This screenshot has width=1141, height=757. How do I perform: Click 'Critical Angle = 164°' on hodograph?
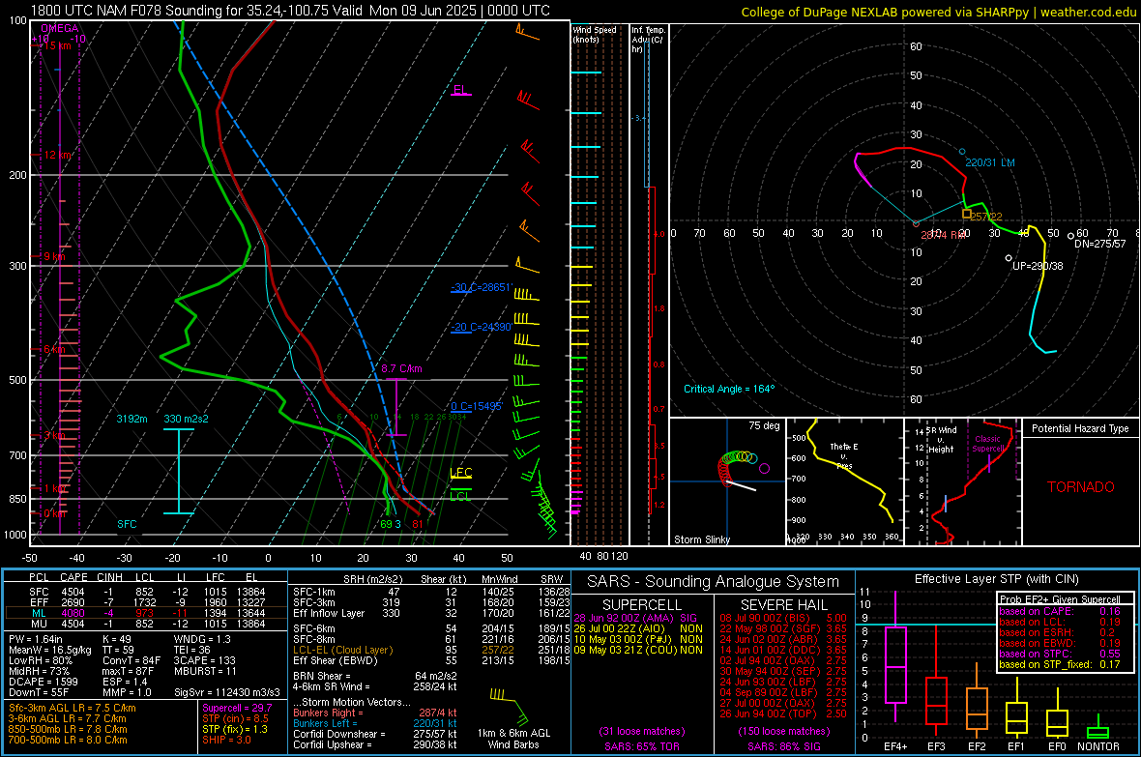(x=729, y=389)
